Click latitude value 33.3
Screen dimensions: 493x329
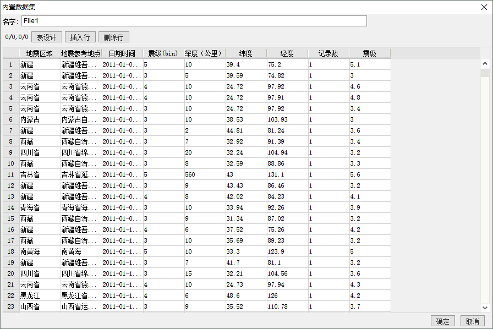(x=246, y=251)
